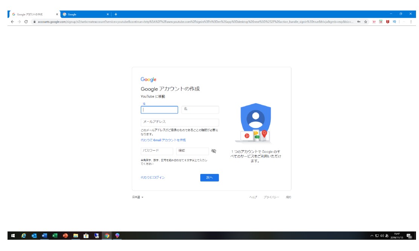Open the Chrome three-dot menu

coord(410,22)
